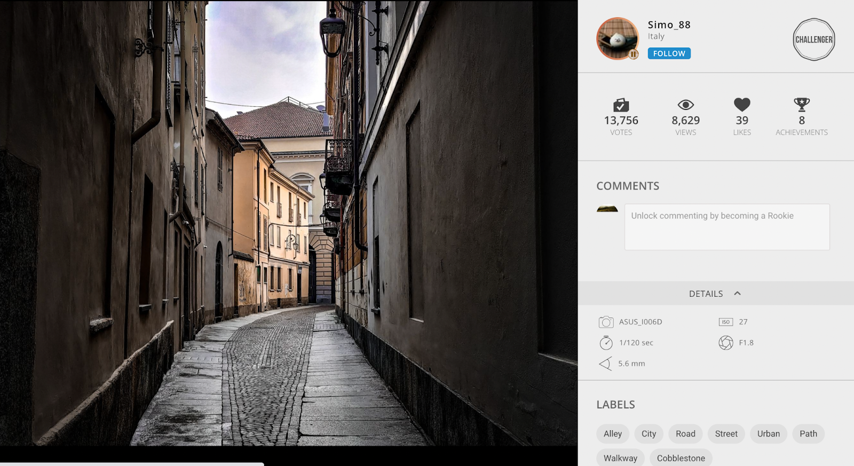Open Simo_88 profile avatar
Image resolution: width=854 pixels, height=466 pixels.
618,38
